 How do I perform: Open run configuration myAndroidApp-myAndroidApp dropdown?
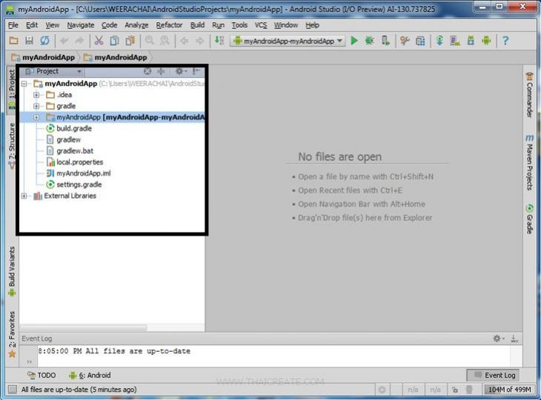click(288, 41)
